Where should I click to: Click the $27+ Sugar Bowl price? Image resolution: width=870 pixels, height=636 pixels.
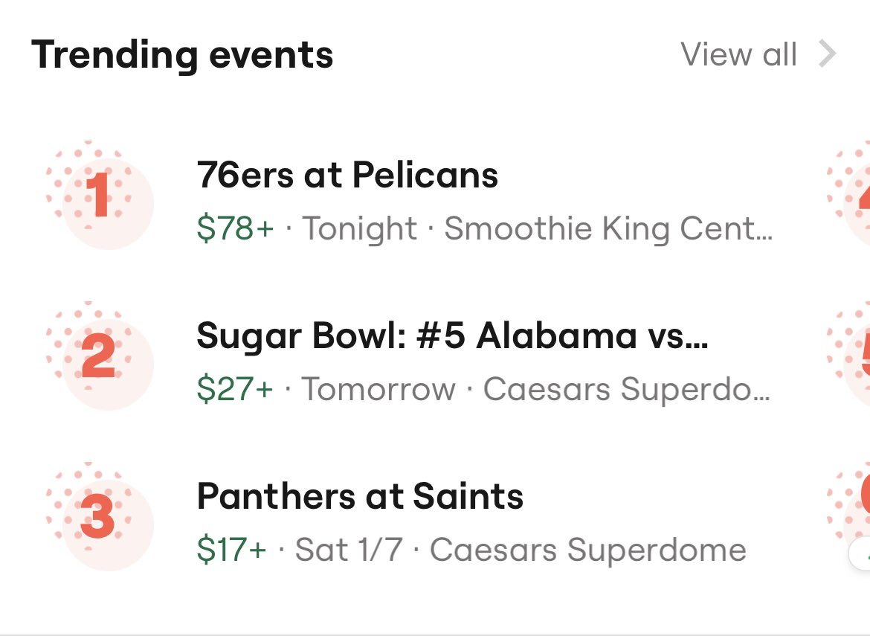pos(235,388)
